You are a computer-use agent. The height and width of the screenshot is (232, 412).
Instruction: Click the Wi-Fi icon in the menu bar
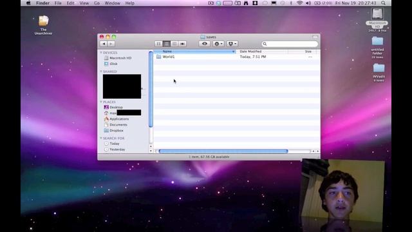[x=299, y=3]
